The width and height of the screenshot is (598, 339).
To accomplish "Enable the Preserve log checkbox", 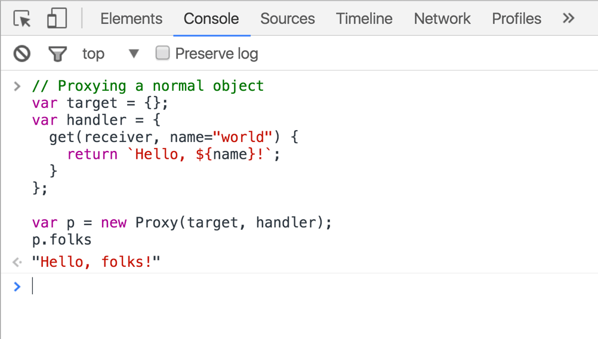I will point(162,53).
